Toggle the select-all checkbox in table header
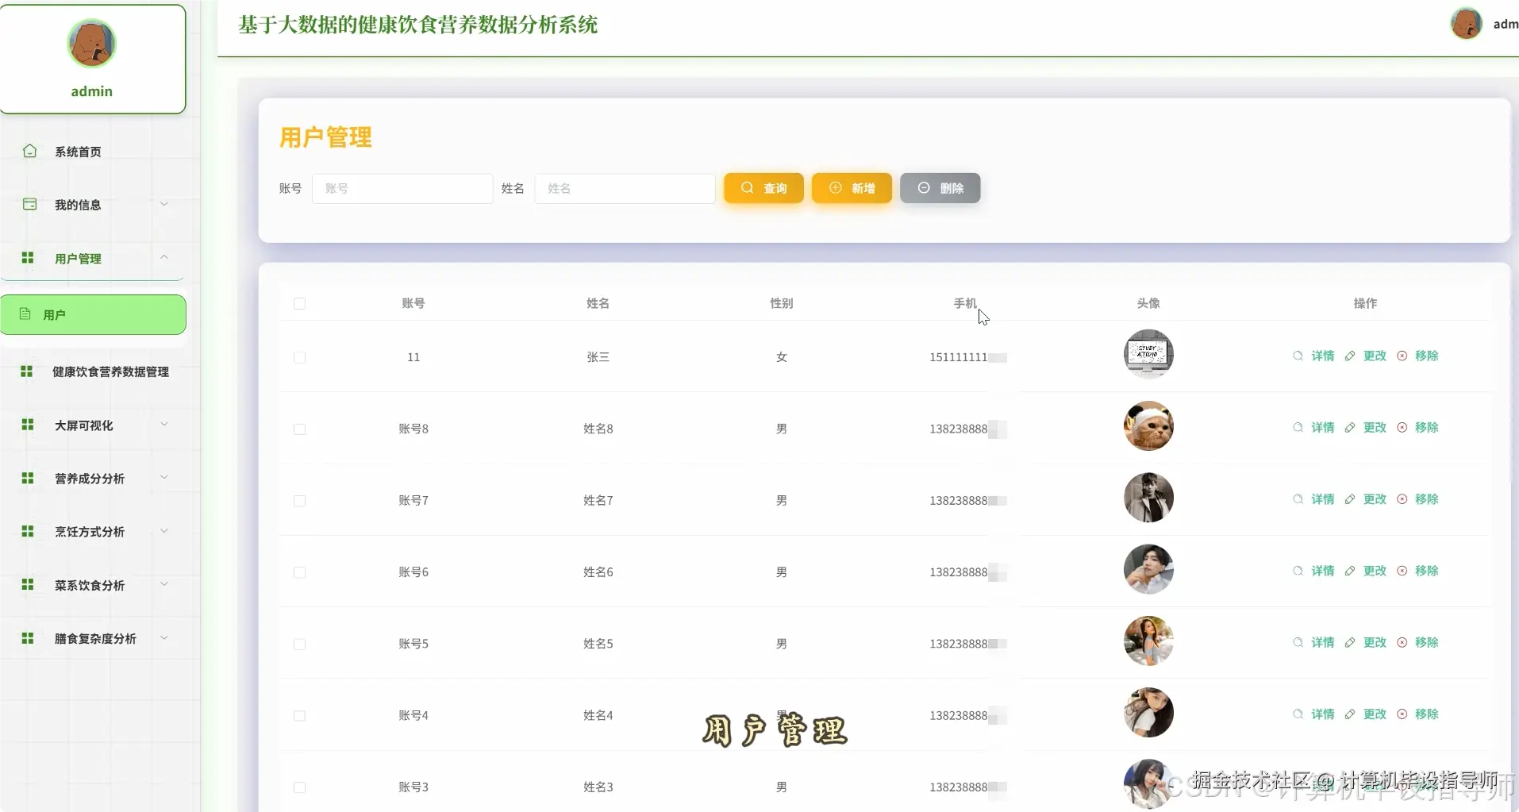This screenshot has height=812, width=1519. pyautogui.click(x=299, y=303)
